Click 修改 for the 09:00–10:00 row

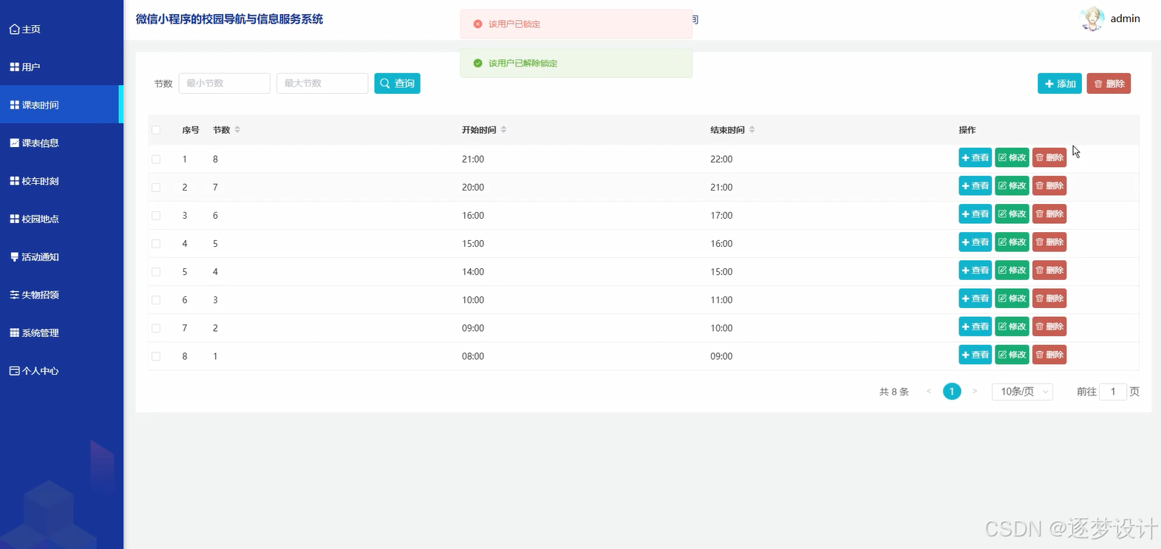point(1012,326)
